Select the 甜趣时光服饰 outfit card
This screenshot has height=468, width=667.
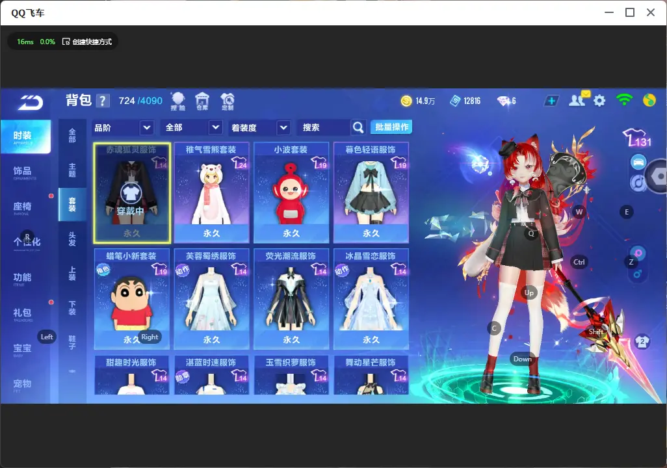click(131, 375)
